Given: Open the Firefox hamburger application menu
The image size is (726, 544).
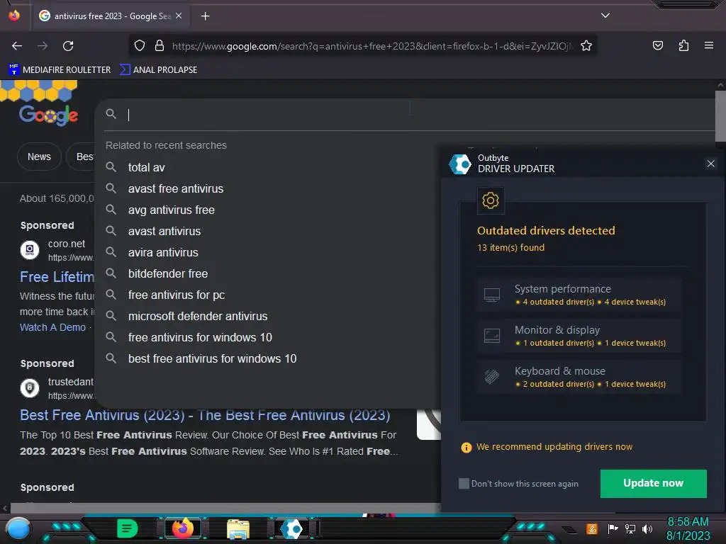Looking at the screenshot, I should 709,46.
